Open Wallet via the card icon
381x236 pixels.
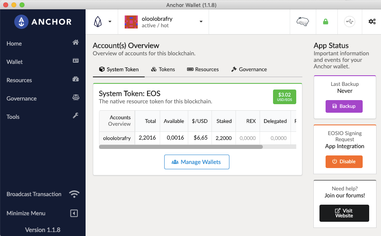pyautogui.click(x=75, y=61)
